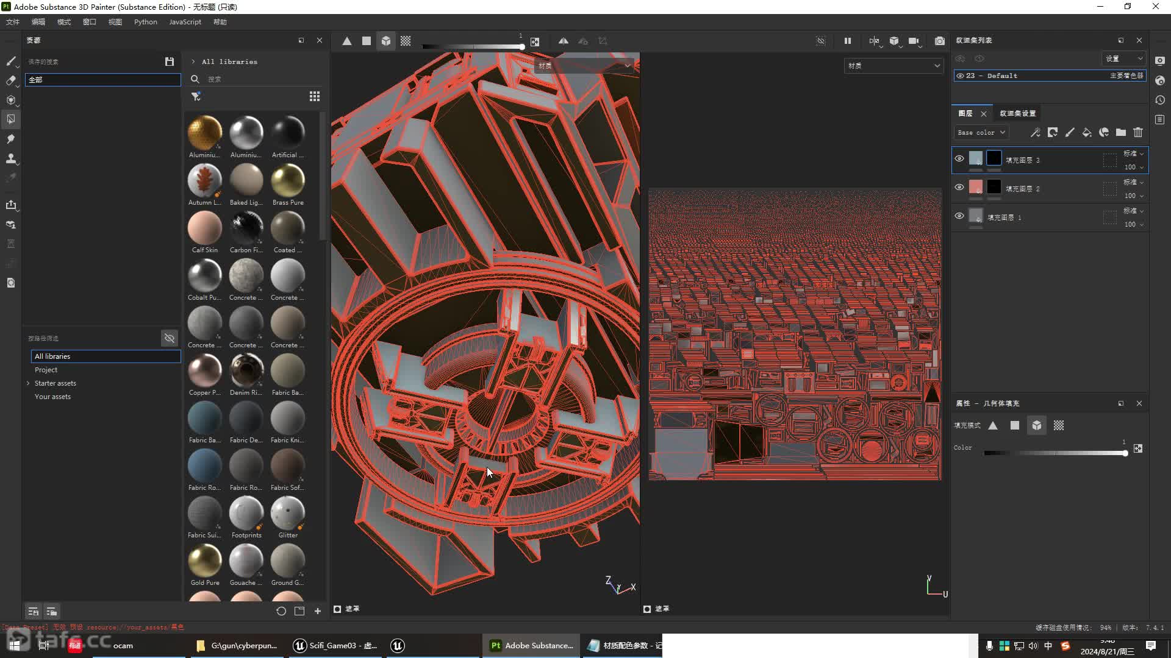Open the 帮助 menu
The height and width of the screenshot is (658, 1171).
(220, 22)
